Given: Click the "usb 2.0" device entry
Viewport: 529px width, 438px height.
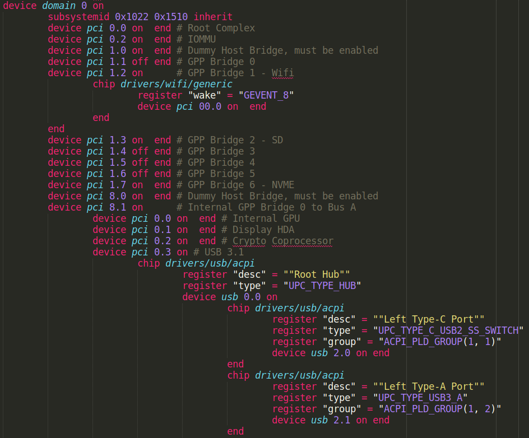Looking at the screenshot, I should [331, 353].
